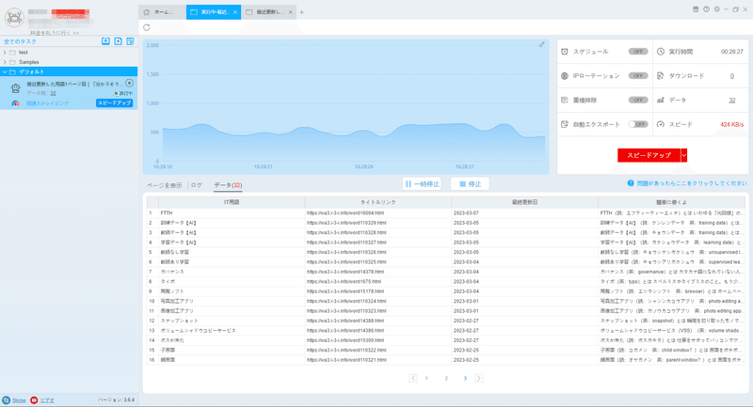This screenshot has height=407, width=753.
Task: Click the Skype icon in status bar
Action: [x=6, y=399]
